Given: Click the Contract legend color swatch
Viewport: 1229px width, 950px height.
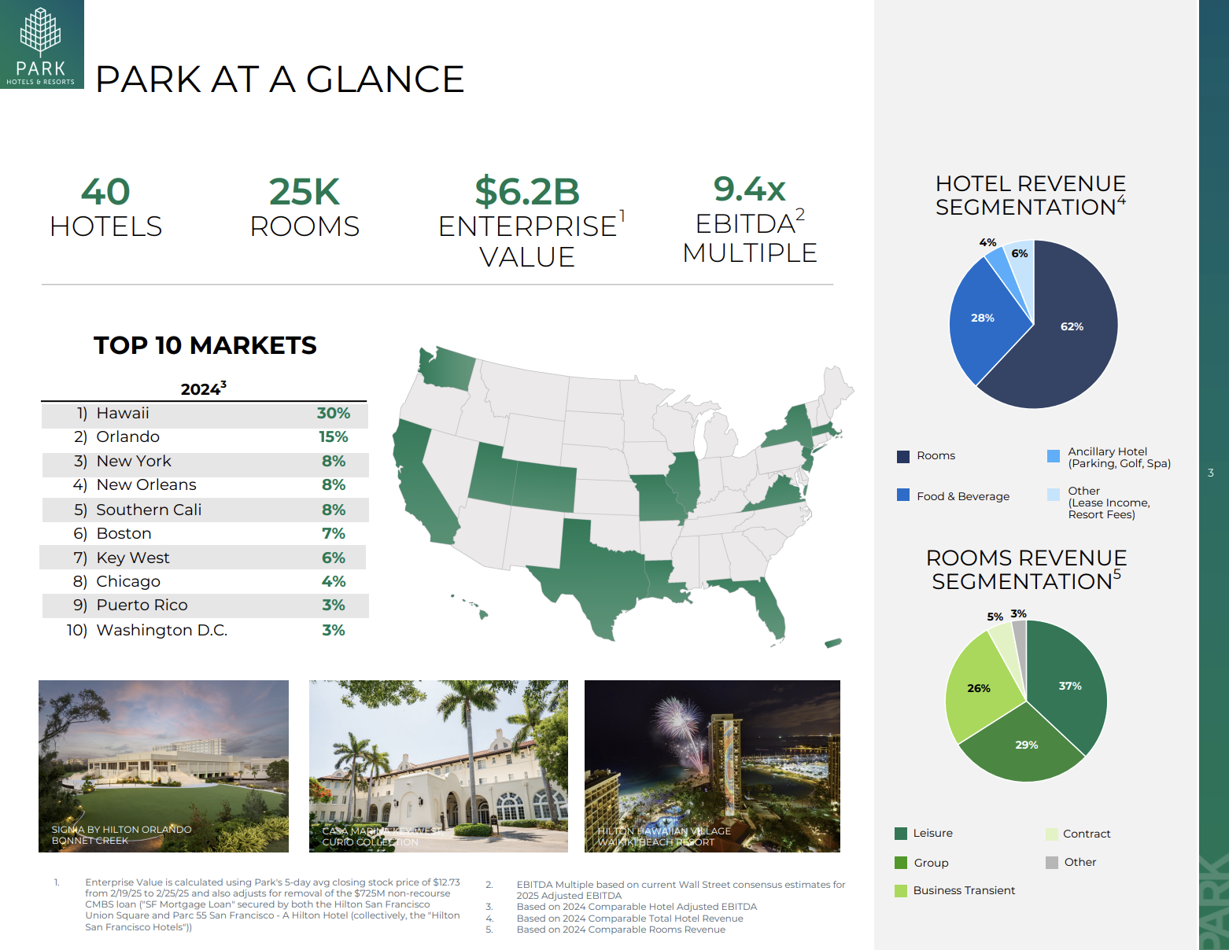Looking at the screenshot, I should (1052, 834).
